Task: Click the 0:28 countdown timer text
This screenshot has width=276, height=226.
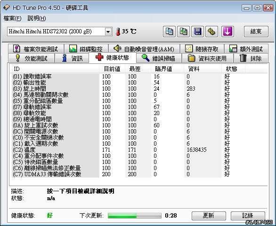Action: point(171,216)
